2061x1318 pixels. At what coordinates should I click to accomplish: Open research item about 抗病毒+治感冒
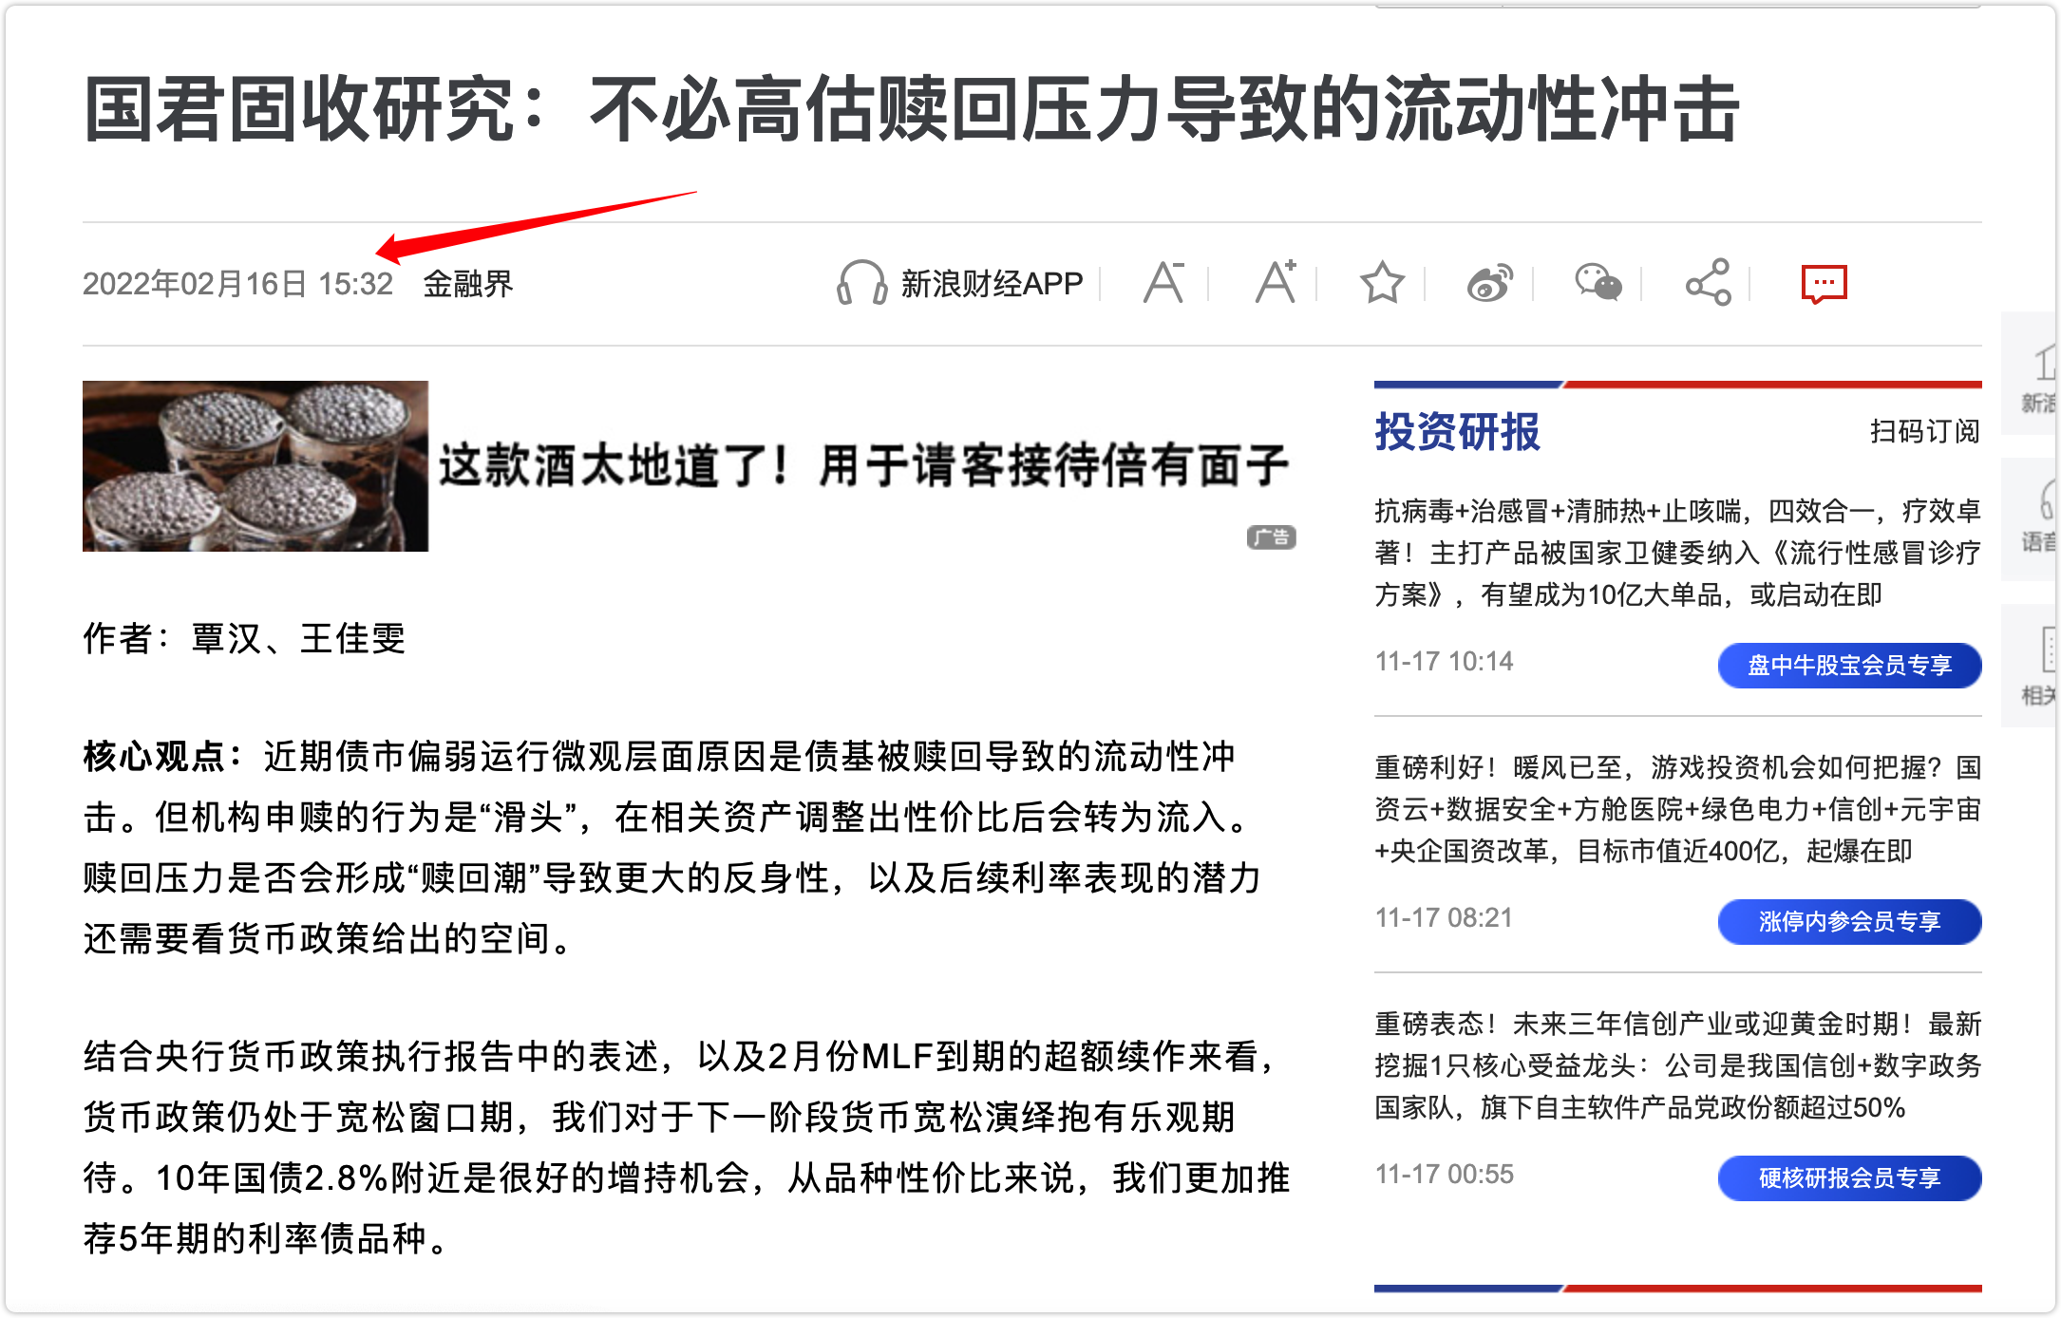(1677, 553)
